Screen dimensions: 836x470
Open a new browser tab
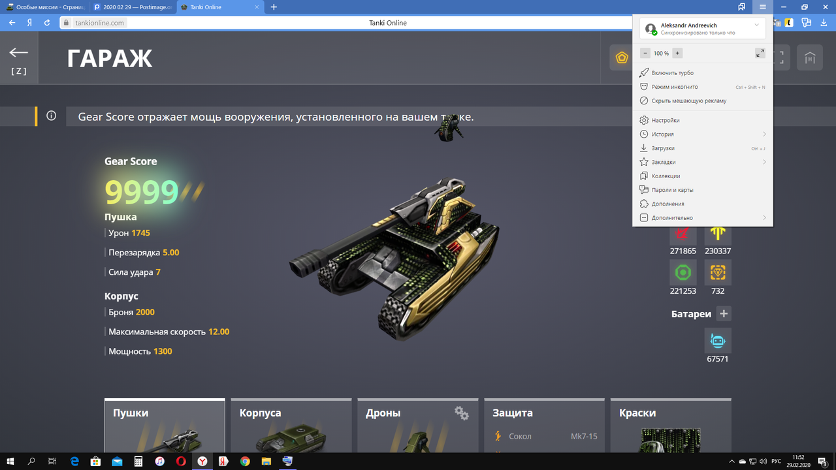(x=274, y=7)
